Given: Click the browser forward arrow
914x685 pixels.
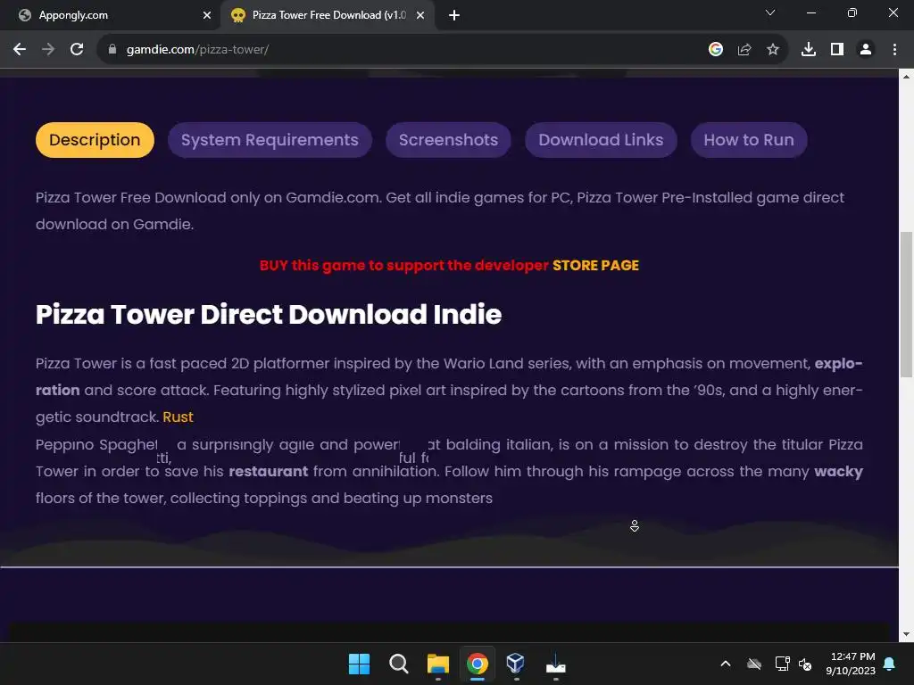Looking at the screenshot, I should coord(48,50).
